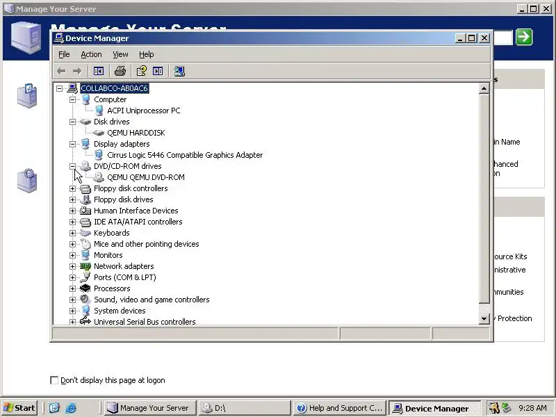The height and width of the screenshot is (417, 556).
Task: Select the Human Interface Devices icon
Action: pyautogui.click(x=85, y=211)
